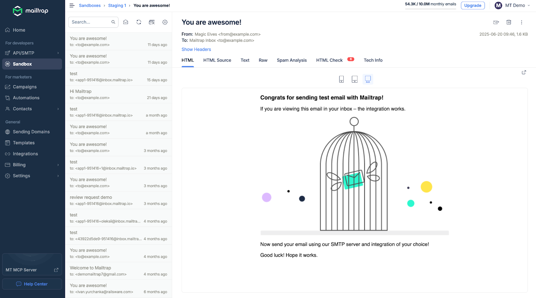Screen dimensions: 536x298
Task: Open 'Hi Mailtrap' message
Action: coord(119,94)
